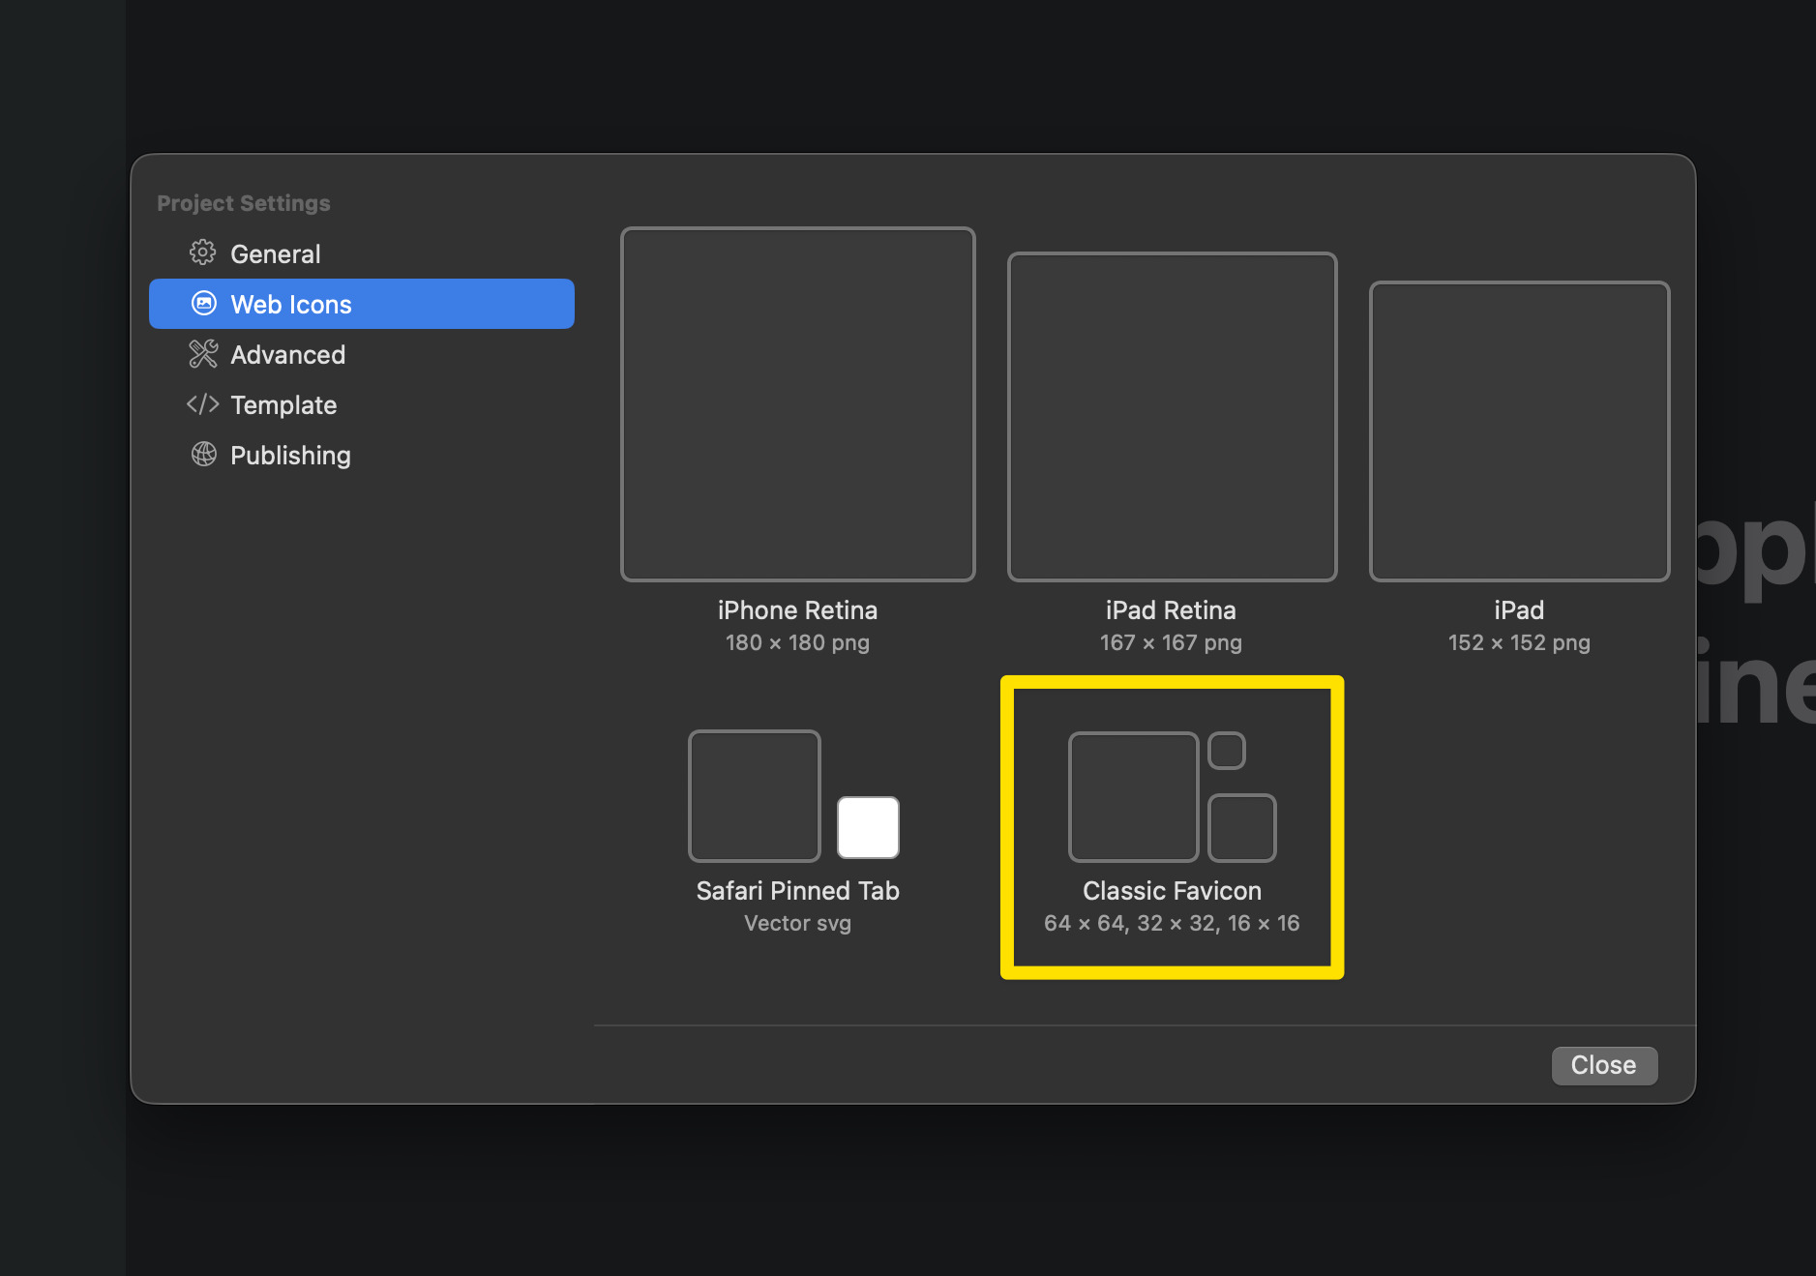This screenshot has width=1816, height=1276.
Task: Select the 16 × 16 Classic Favicon well
Action: pos(1227,751)
